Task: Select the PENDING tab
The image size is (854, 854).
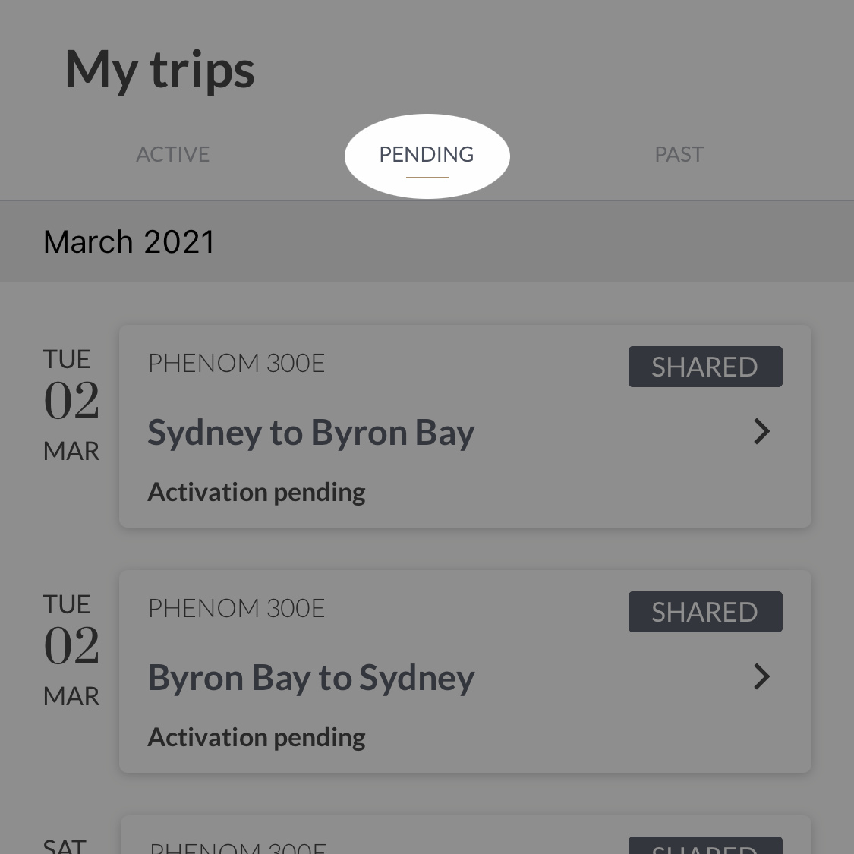Action: coord(427,155)
